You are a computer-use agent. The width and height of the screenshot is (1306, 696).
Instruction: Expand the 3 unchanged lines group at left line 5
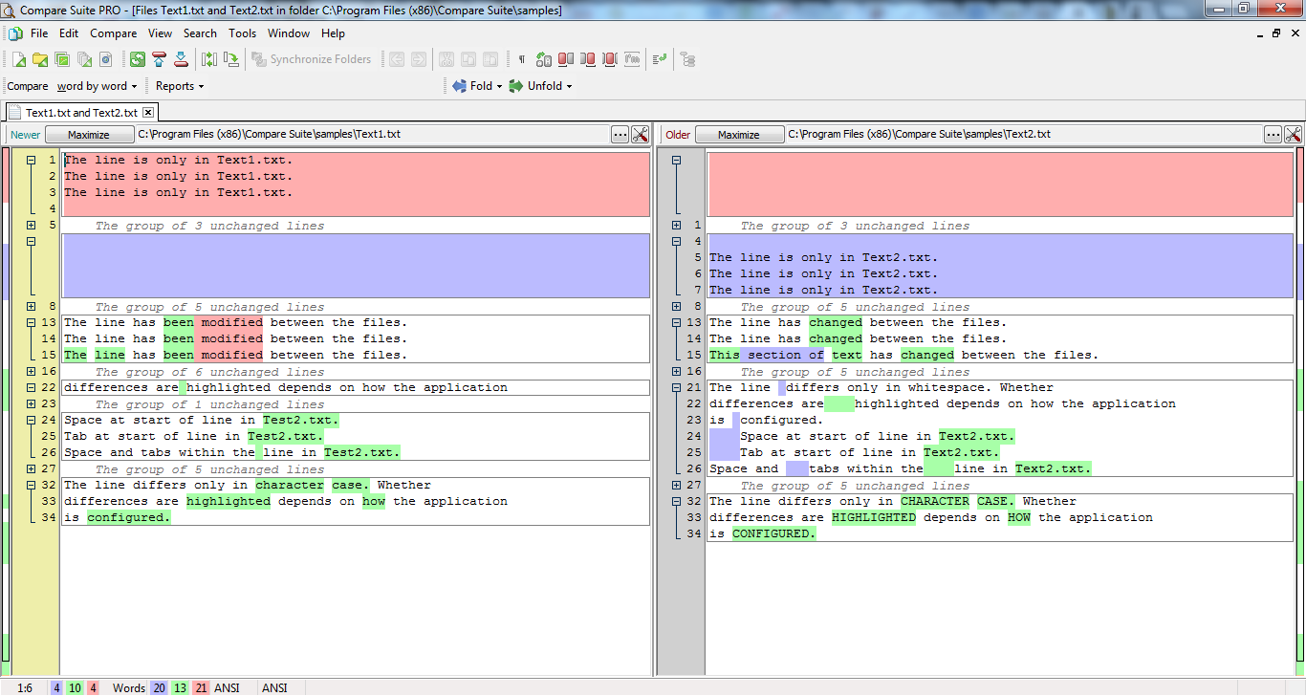(31, 226)
